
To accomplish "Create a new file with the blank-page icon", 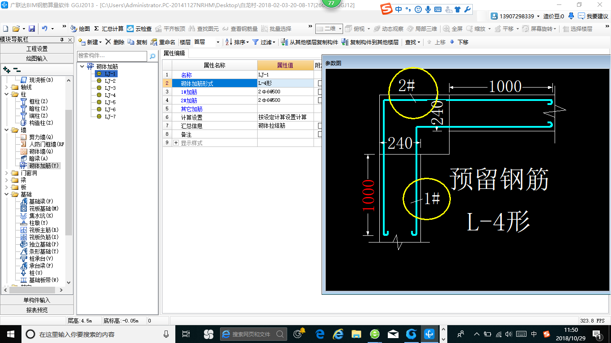I will (5, 29).
